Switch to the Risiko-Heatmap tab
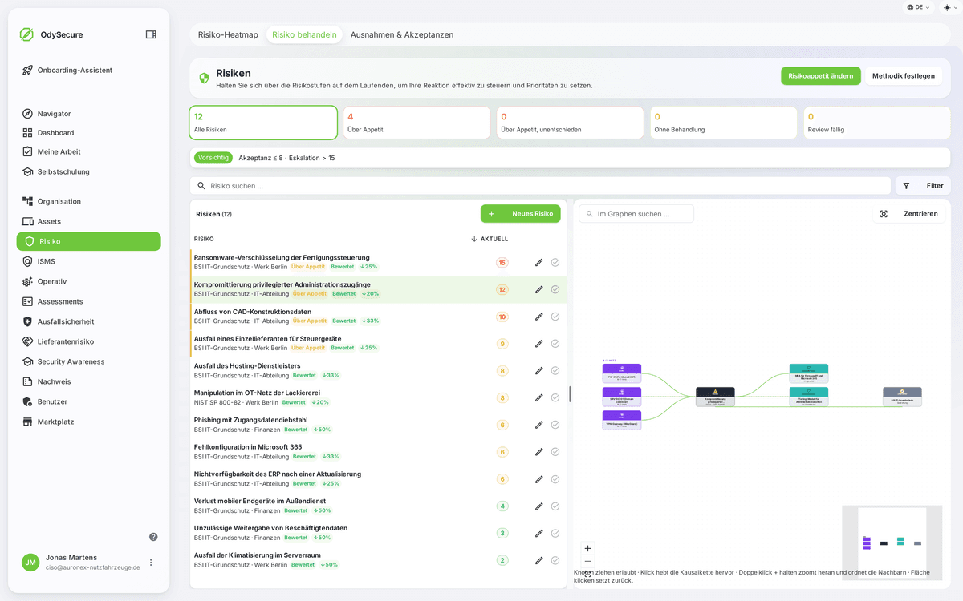This screenshot has width=963, height=601. 228,35
